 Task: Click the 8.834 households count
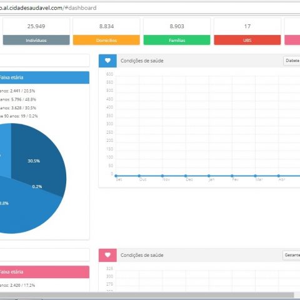click(106, 26)
